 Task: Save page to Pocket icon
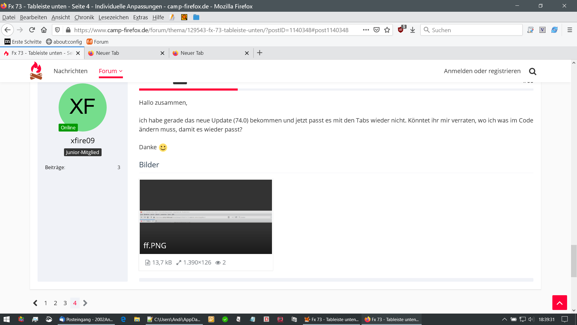coord(377,30)
